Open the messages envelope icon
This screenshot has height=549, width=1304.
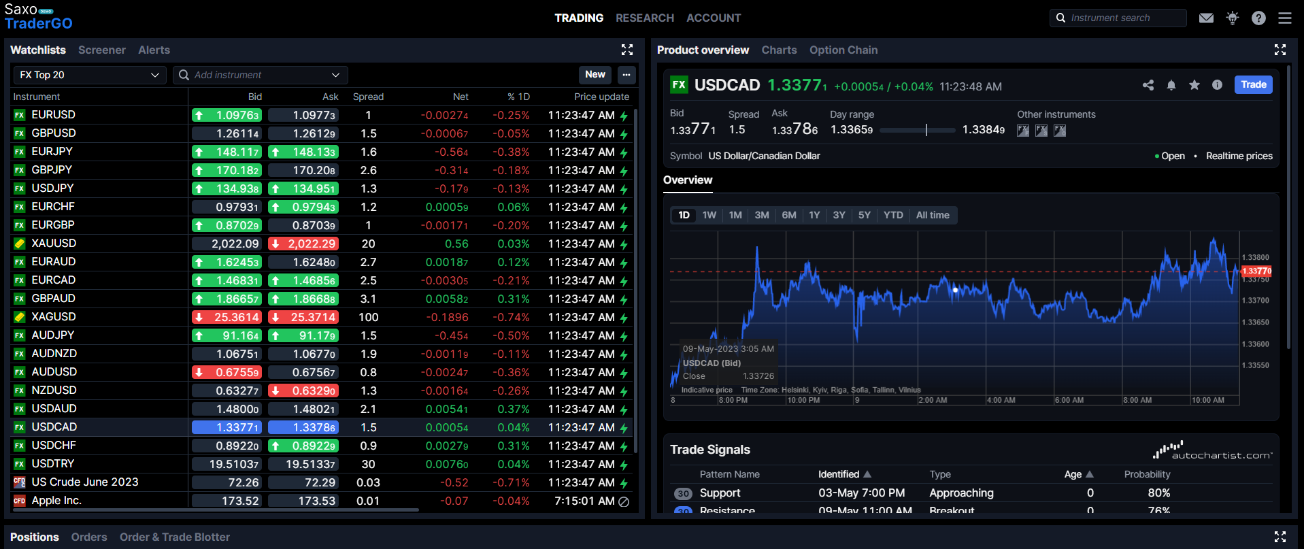[1206, 18]
